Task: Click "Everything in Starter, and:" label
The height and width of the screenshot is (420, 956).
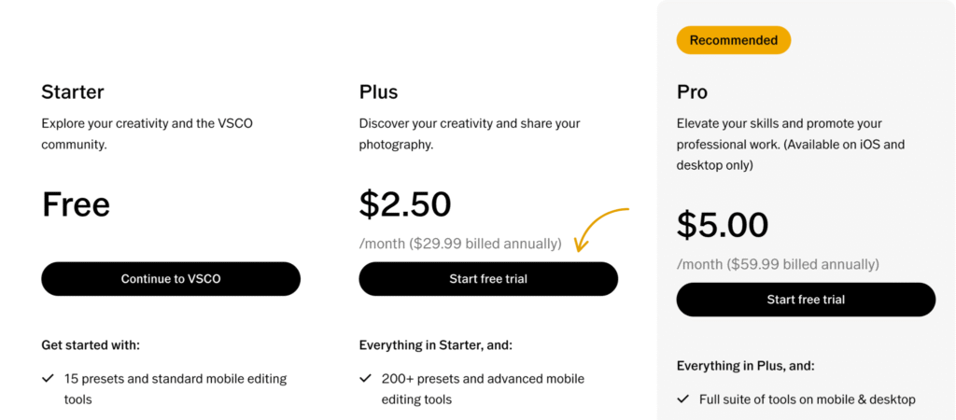Action: point(435,345)
